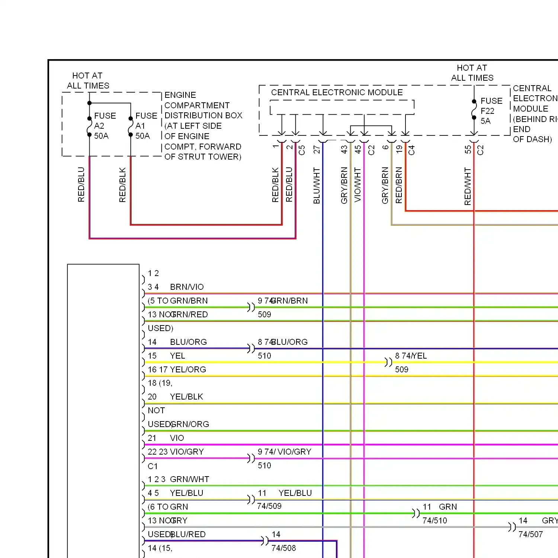Click the 74/509 reference under YEL/BLU
This screenshot has height=558, width=558.
[x=269, y=506]
